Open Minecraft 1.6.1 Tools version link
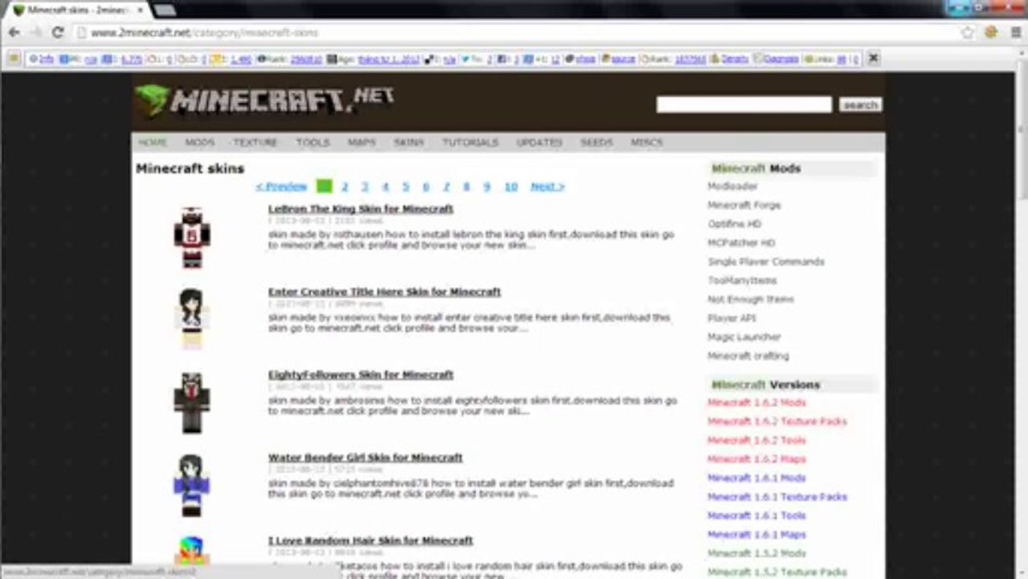The width and height of the screenshot is (1028, 579). [756, 515]
